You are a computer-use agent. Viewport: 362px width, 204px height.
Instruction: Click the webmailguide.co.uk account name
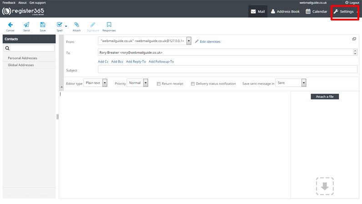(x=313, y=3)
